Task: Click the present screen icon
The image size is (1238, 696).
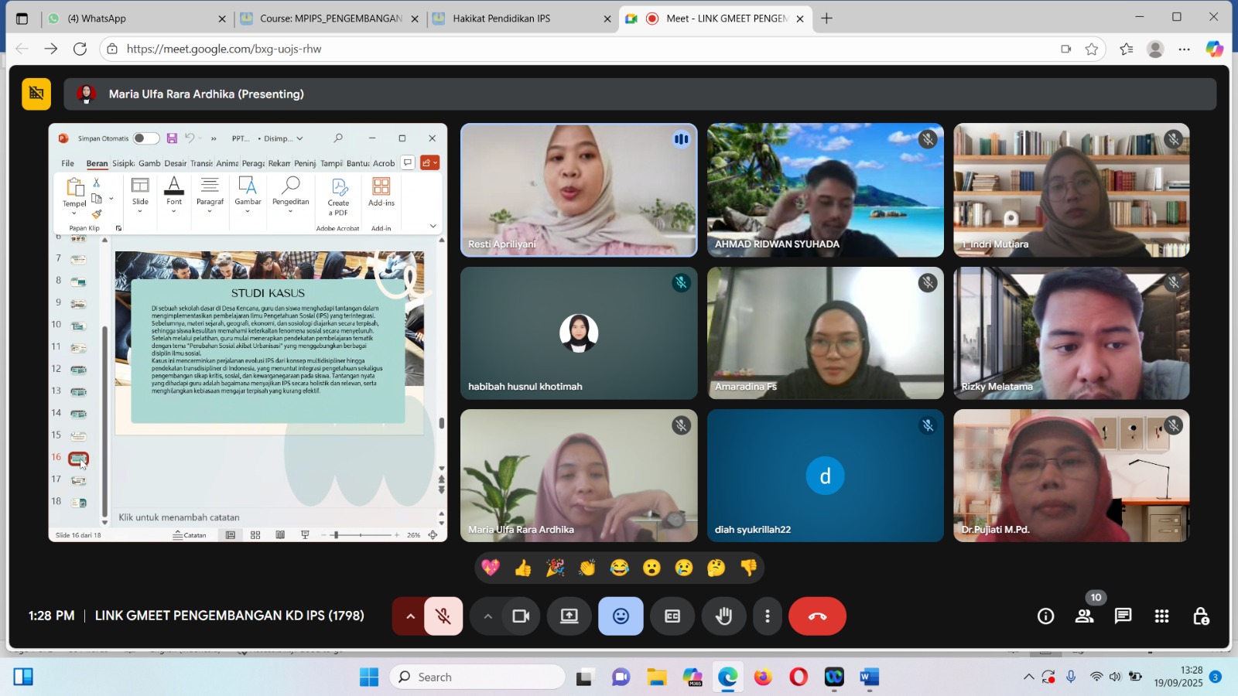Action: click(569, 616)
